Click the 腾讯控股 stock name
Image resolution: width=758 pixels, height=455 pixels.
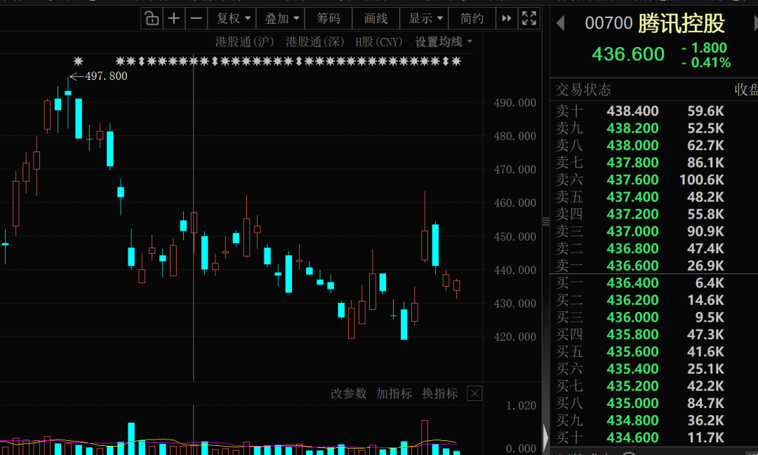click(681, 22)
